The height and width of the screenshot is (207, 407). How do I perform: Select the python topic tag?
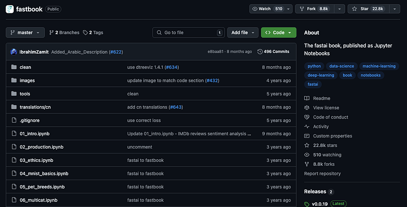click(x=314, y=66)
